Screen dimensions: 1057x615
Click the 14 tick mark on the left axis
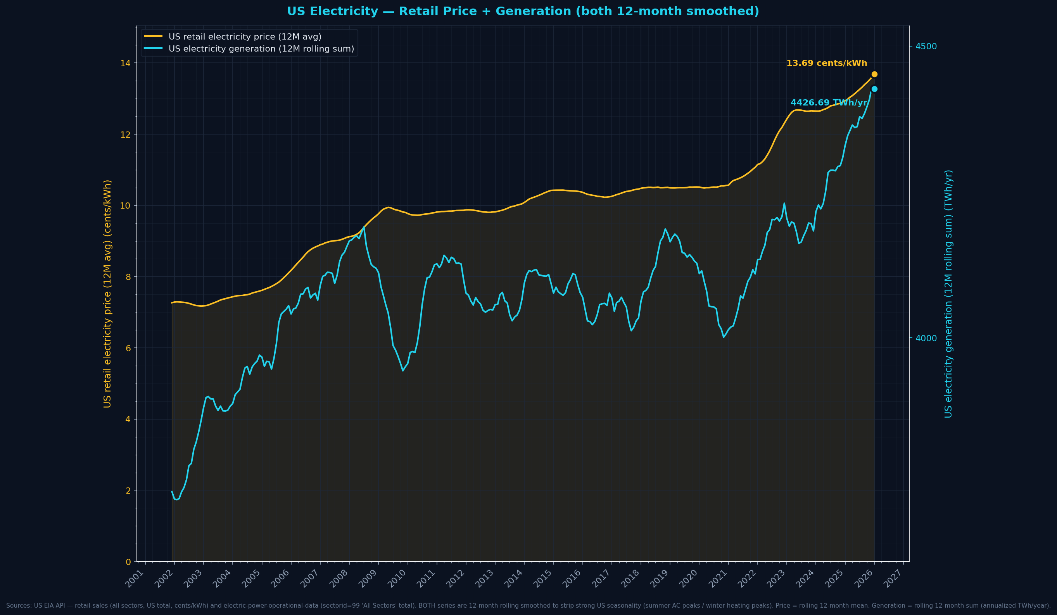click(132, 64)
